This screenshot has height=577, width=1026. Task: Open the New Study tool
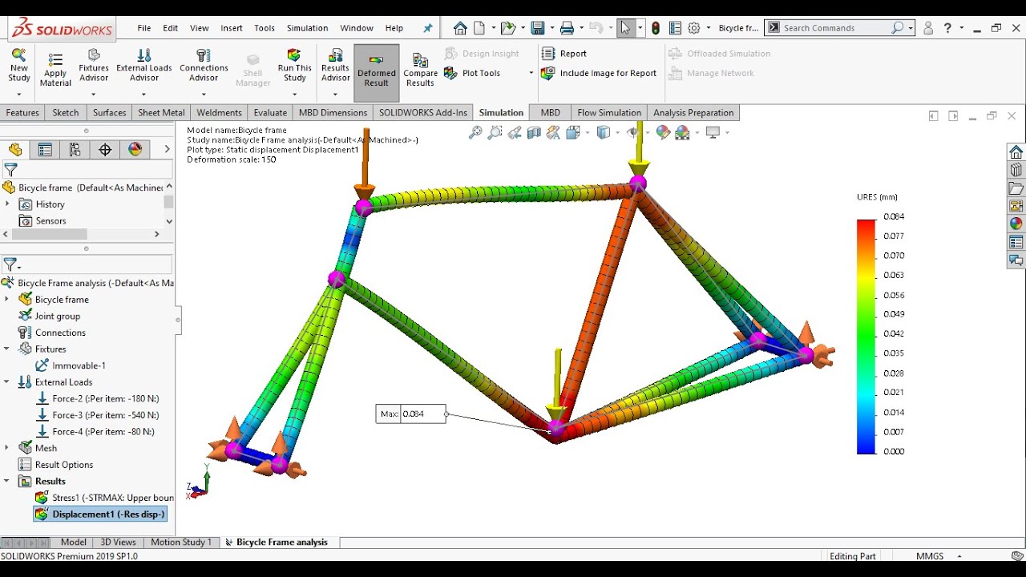click(19, 66)
